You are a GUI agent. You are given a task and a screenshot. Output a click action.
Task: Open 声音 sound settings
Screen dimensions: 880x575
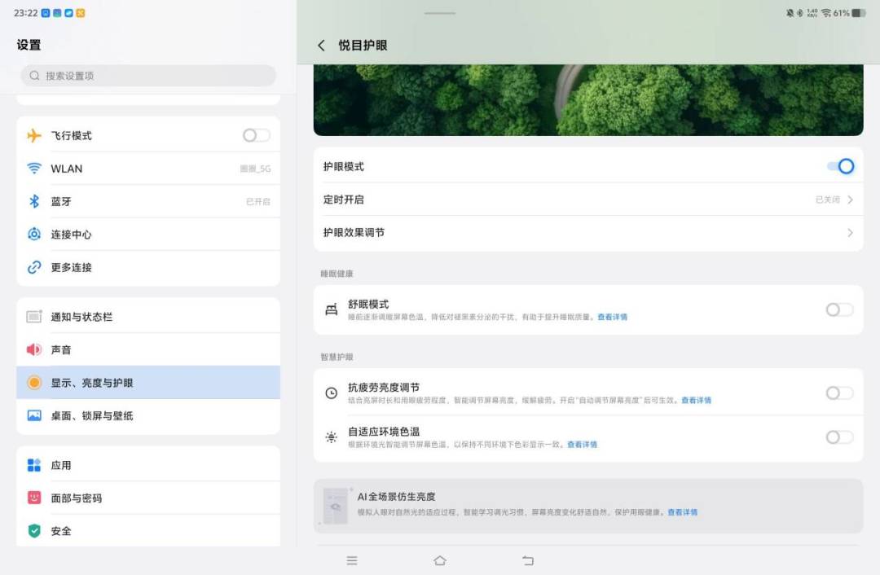pyautogui.click(x=148, y=349)
